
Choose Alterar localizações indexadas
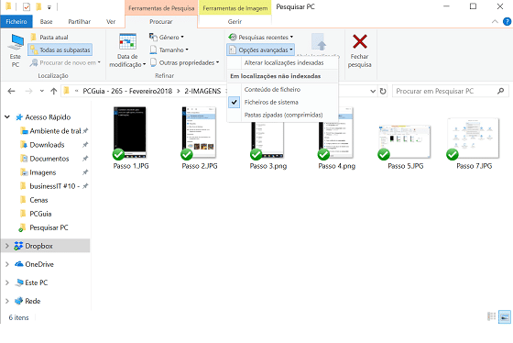(283, 62)
